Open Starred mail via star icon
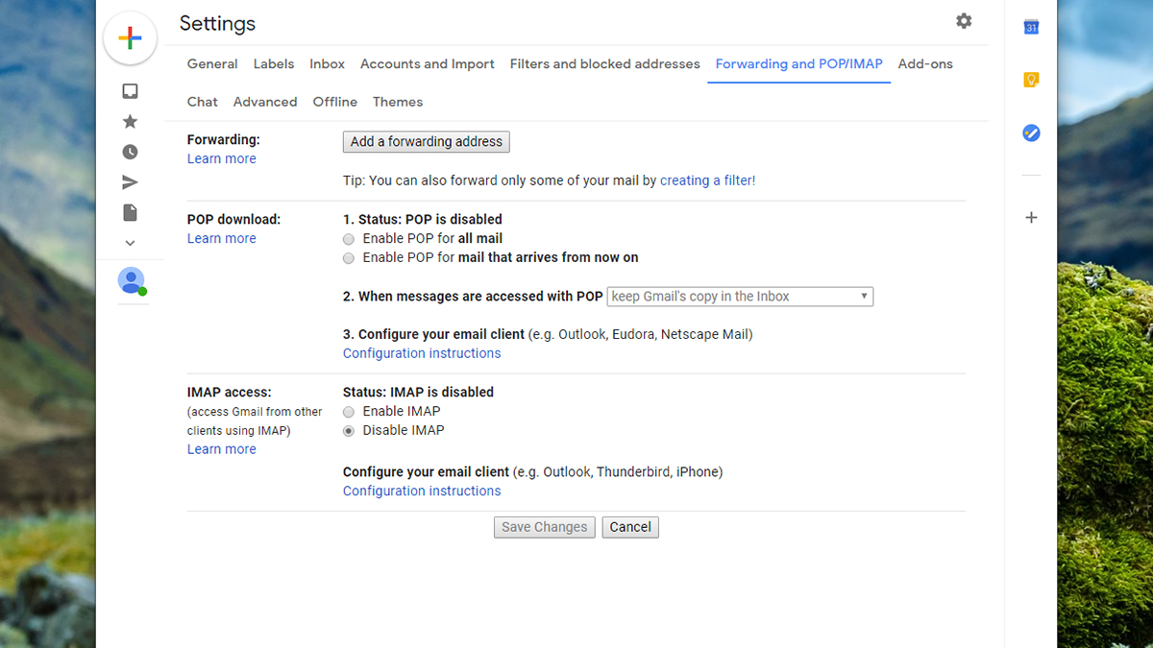 click(x=130, y=121)
